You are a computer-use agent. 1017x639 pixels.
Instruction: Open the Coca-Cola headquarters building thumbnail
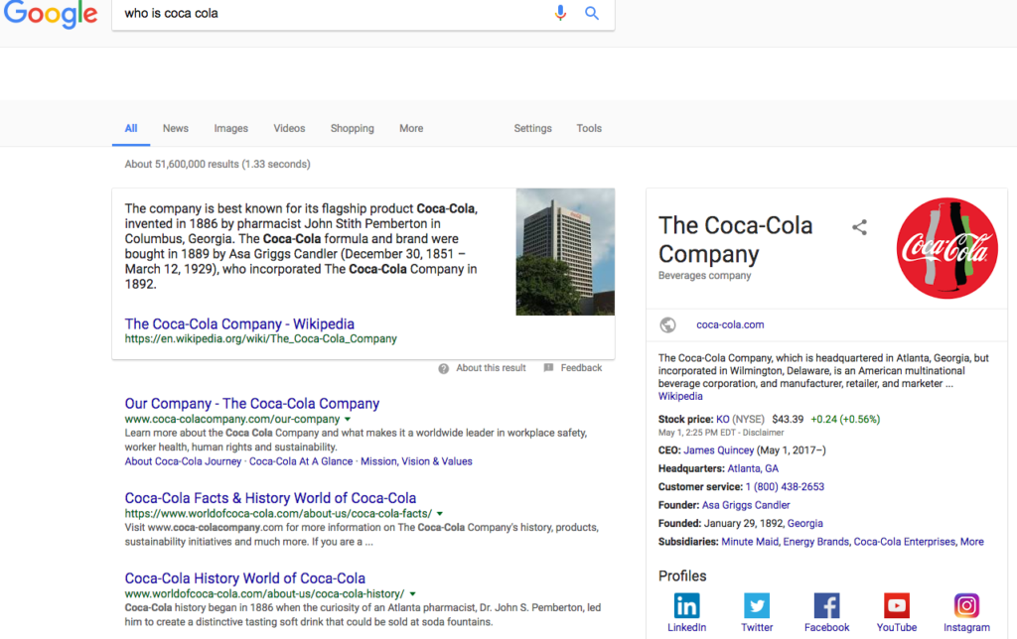pyautogui.click(x=565, y=252)
